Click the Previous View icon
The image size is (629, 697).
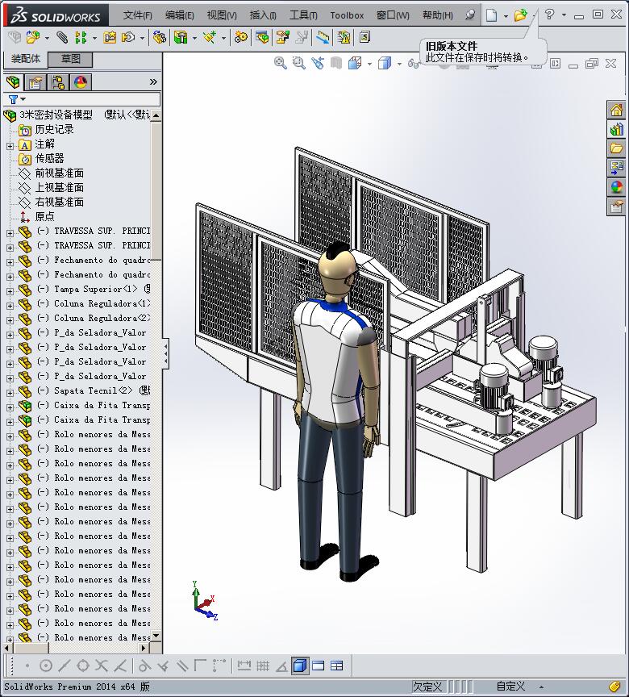[318, 64]
